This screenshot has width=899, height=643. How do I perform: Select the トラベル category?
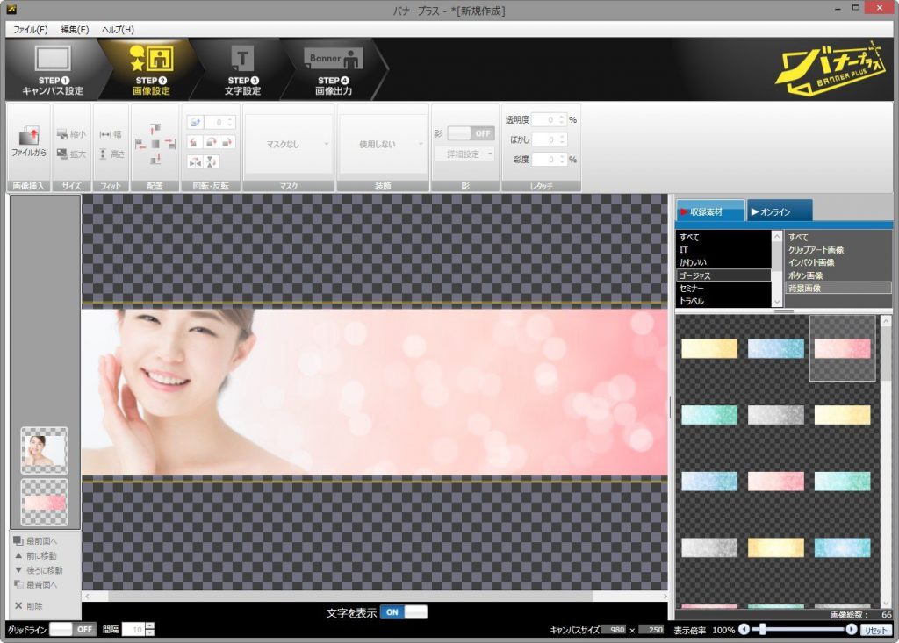(723, 300)
